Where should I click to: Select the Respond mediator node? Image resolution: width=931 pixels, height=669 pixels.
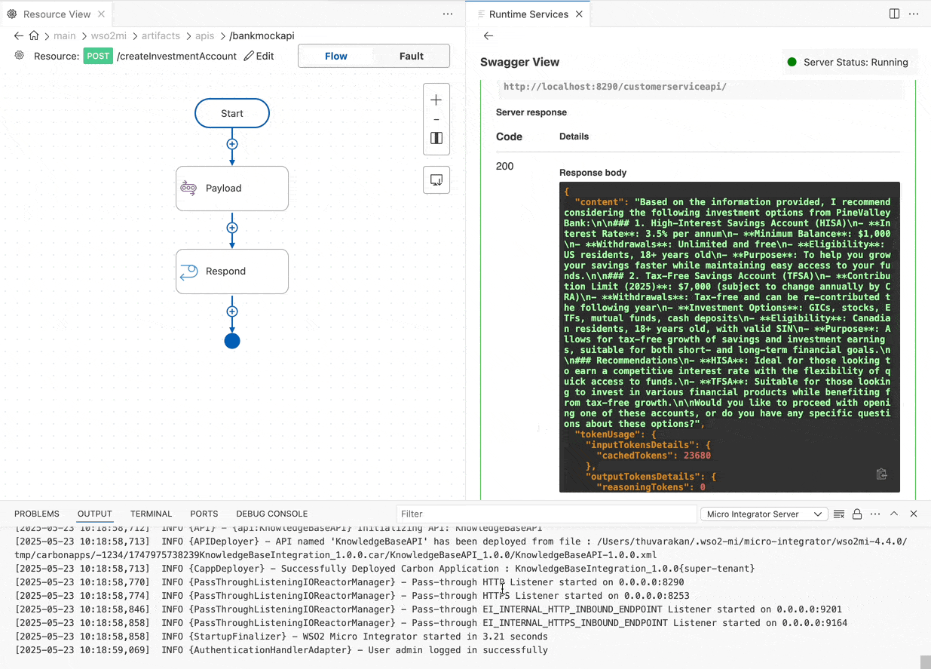[x=232, y=272]
